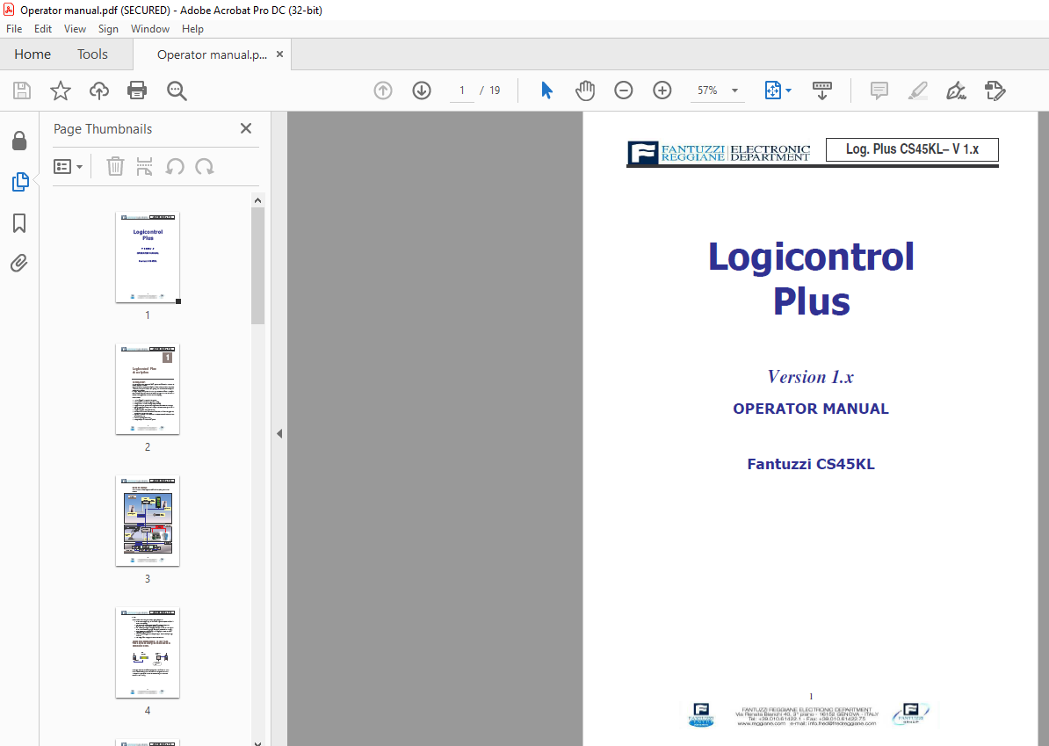Select page 4 thumbnail
This screenshot has height=746, width=1049.
pyautogui.click(x=148, y=653)
